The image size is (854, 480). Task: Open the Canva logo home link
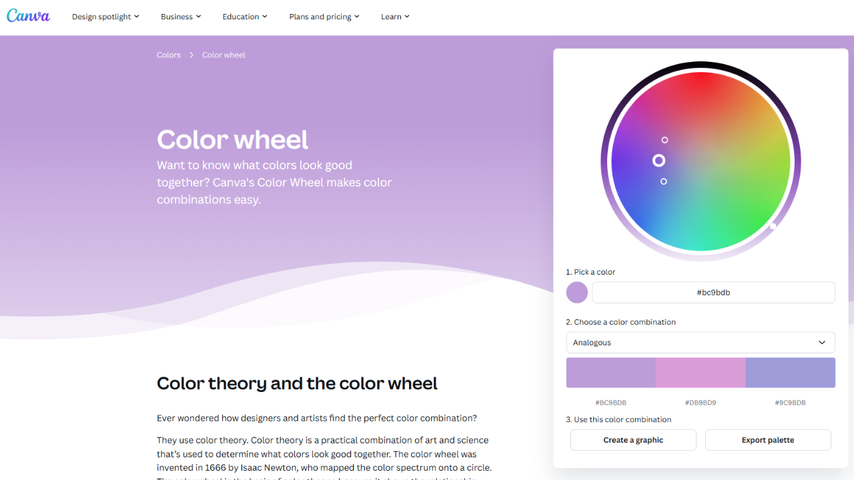point(28,16)
